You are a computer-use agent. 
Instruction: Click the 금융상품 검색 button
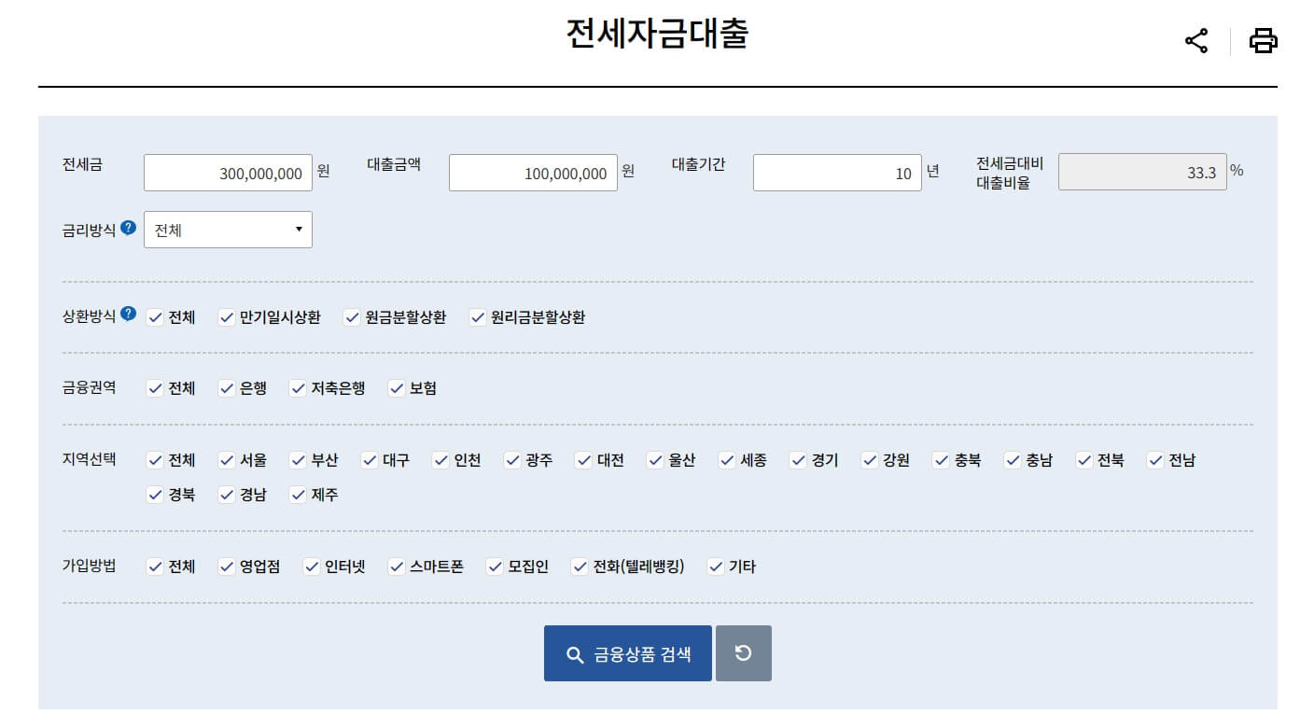coord(628,653)
